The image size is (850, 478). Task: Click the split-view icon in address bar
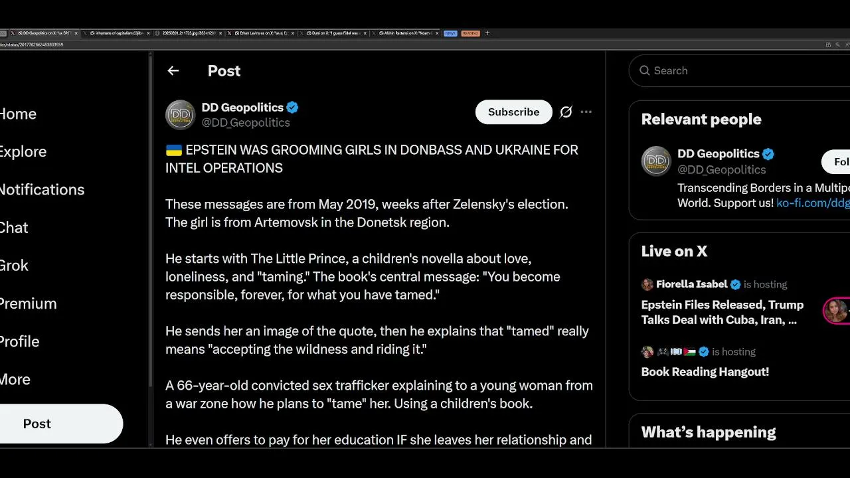[x=828, y=44]
